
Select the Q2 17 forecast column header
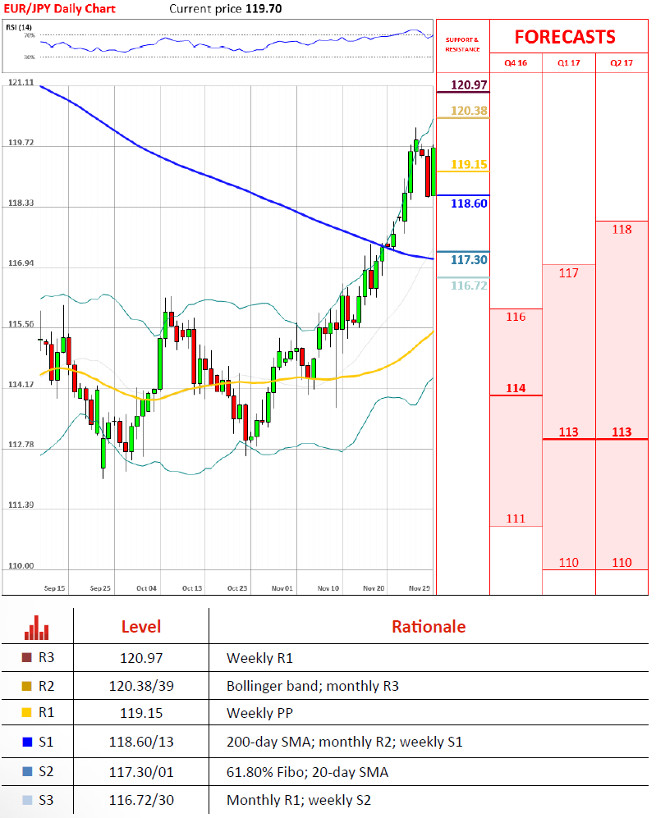[x=622, y=62]
